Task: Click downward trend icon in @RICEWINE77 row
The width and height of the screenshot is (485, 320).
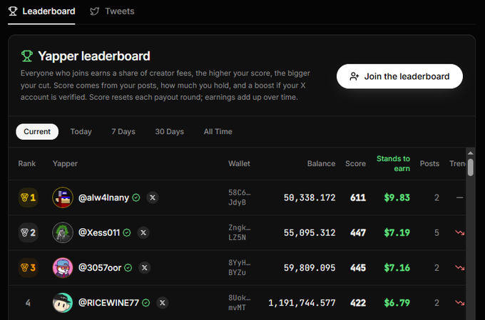Action: [x=459, y=303]
